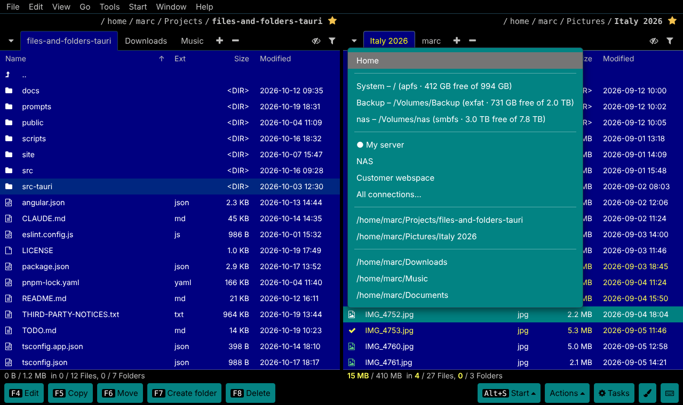Close the right panel location dropdown arrow
The height and width of the screenshot is (405, 683).
(x=354, y=41)
